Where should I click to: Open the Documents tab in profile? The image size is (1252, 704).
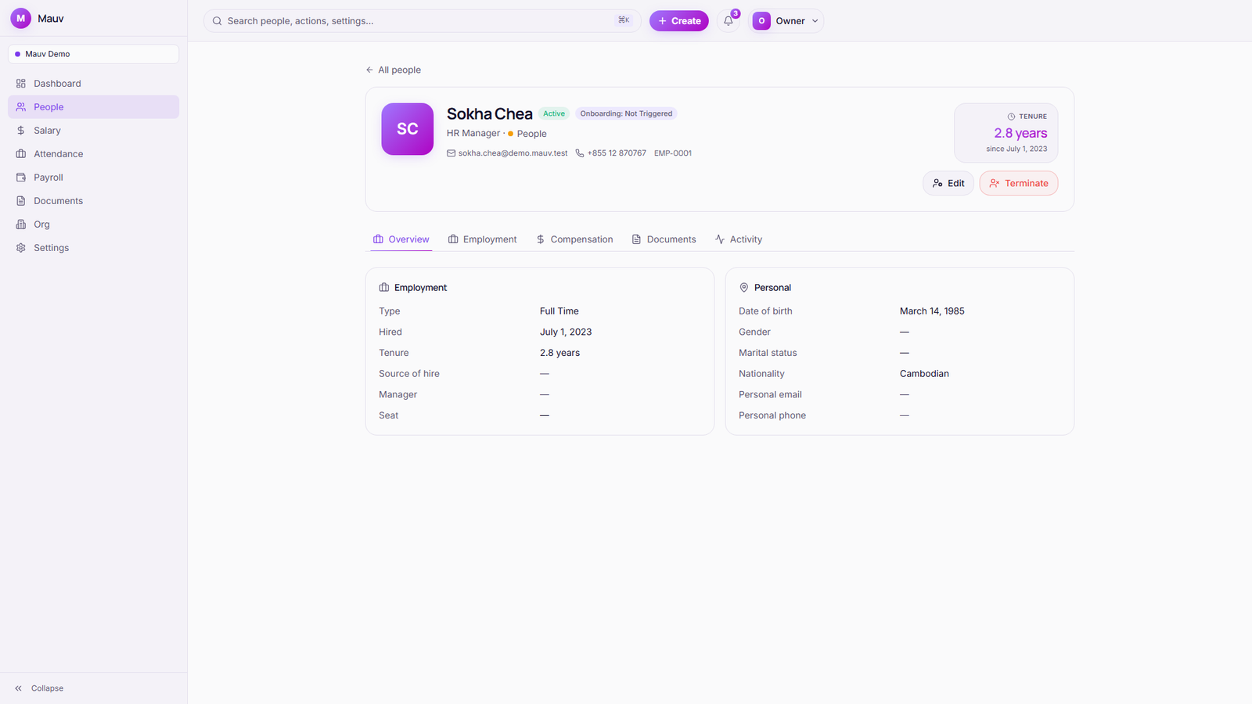pos(664,239)
